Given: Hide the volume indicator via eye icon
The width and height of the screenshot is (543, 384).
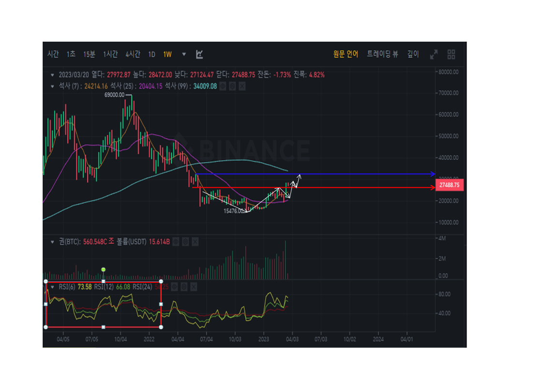Looking at the screenshot, I should [x=176, y=241].
